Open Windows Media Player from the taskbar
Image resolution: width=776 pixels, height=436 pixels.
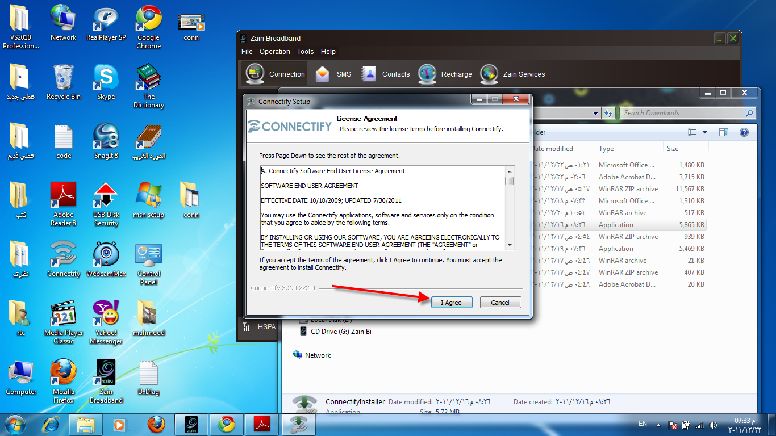coord(119,424)
